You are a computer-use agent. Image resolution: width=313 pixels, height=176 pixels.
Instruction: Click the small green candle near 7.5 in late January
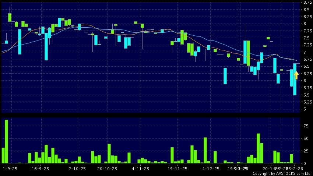coord(268,38)
